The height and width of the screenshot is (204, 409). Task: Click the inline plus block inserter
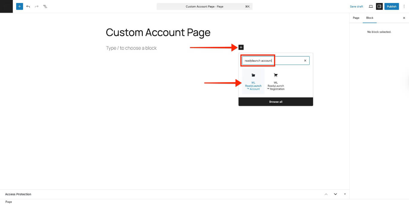[241, 47]
